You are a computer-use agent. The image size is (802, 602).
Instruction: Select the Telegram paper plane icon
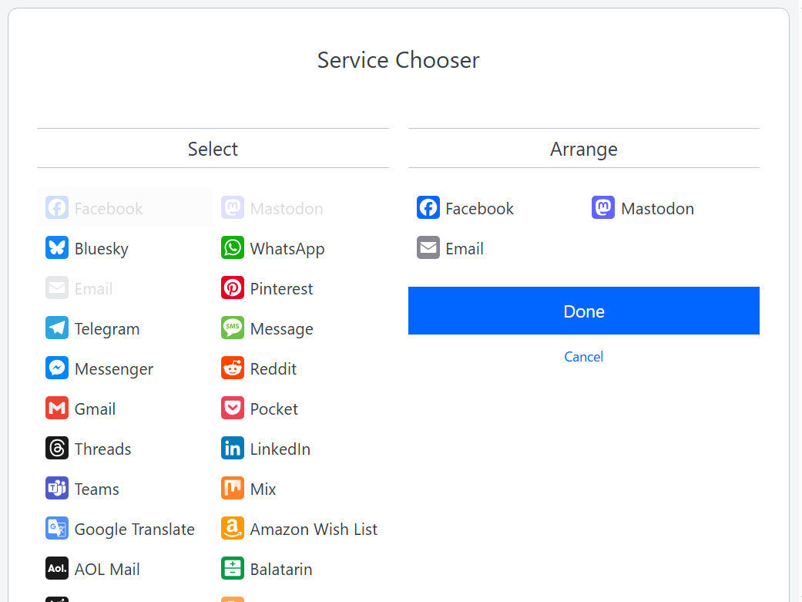pos(57,328)
